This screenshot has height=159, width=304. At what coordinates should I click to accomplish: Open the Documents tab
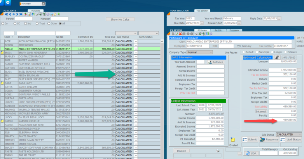pos(234,30)
